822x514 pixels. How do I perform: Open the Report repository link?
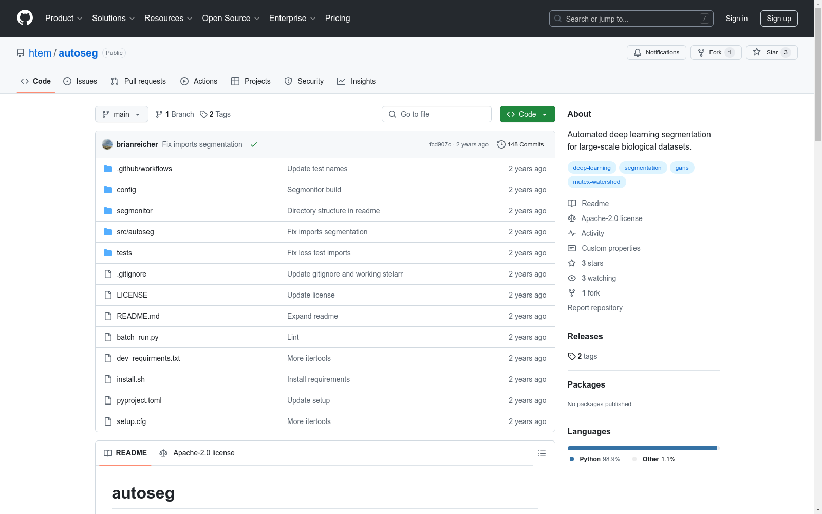click(595, 308)
